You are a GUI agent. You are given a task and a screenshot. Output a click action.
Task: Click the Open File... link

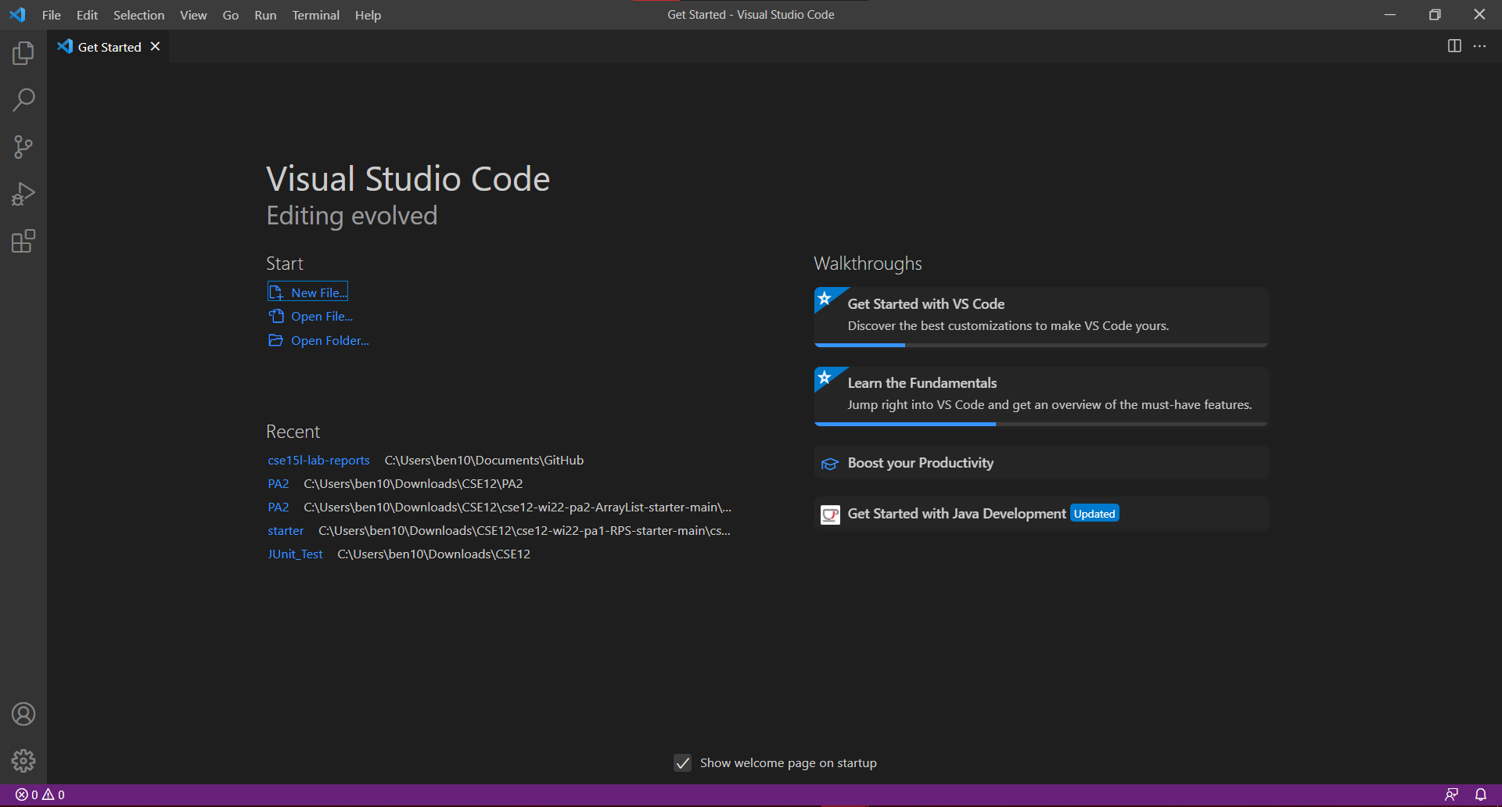322,316
